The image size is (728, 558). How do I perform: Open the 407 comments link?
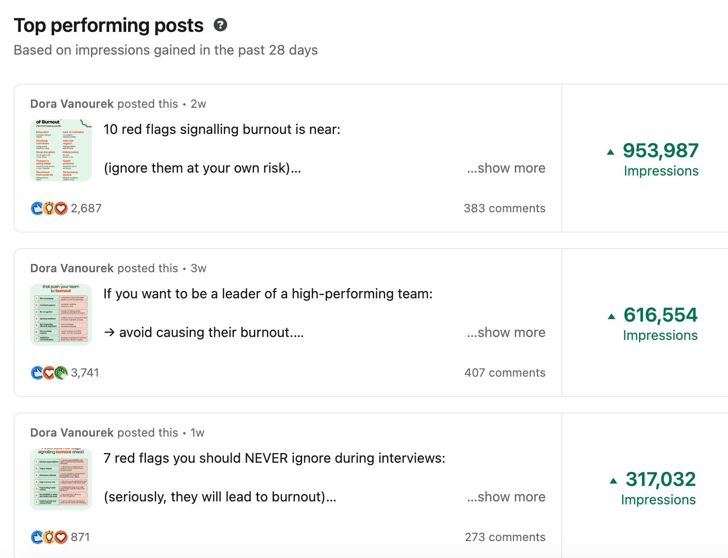coord(505,373)
